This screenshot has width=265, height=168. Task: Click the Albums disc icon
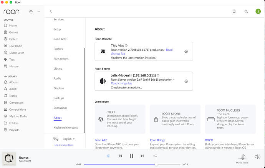pos(5,82)
